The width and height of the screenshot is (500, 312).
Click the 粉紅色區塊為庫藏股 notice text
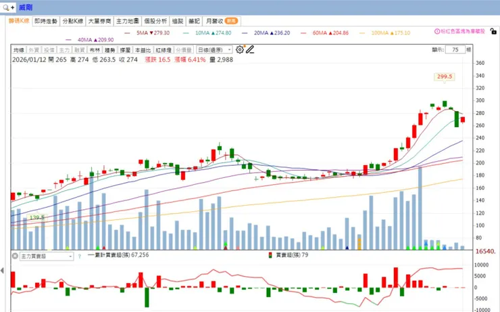point(463,31)
